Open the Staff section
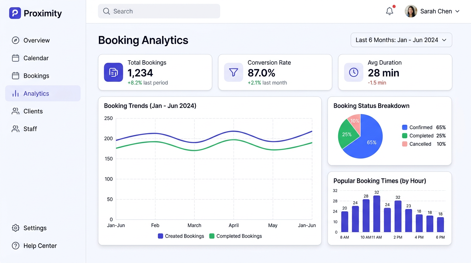 click(30, 129)
